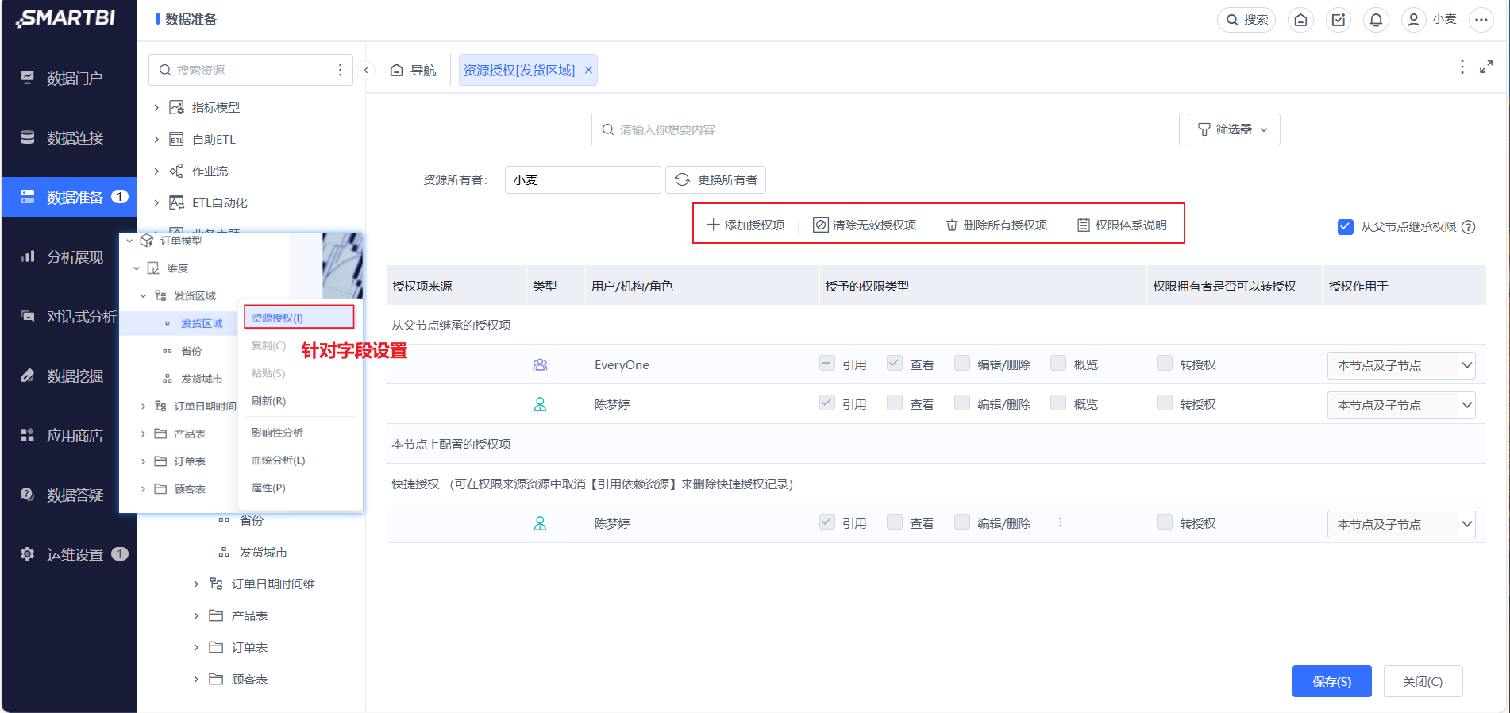
Task: Open the 数据连接 sidebar section
Action: coord(69,137)
